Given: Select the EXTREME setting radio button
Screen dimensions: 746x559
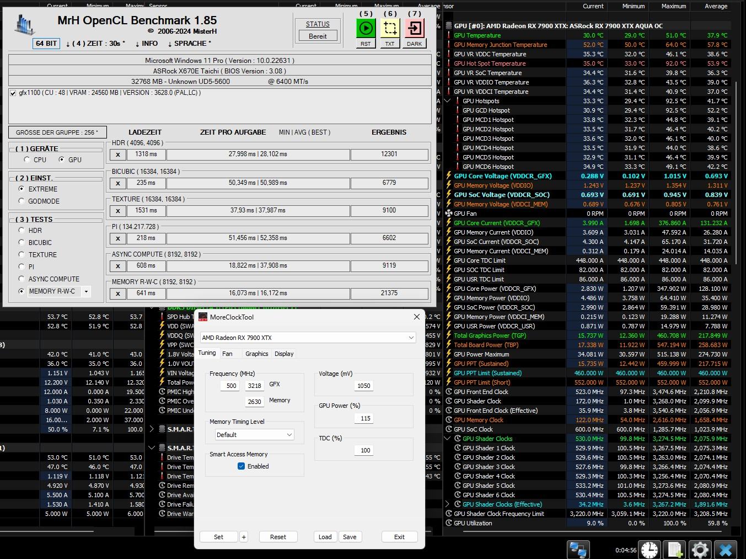Looking at the screenshot, I should click(22, 189).
